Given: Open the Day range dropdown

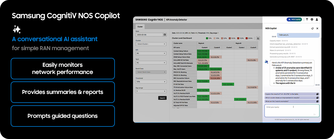Looking at the screenshot, I should point(151,91).
